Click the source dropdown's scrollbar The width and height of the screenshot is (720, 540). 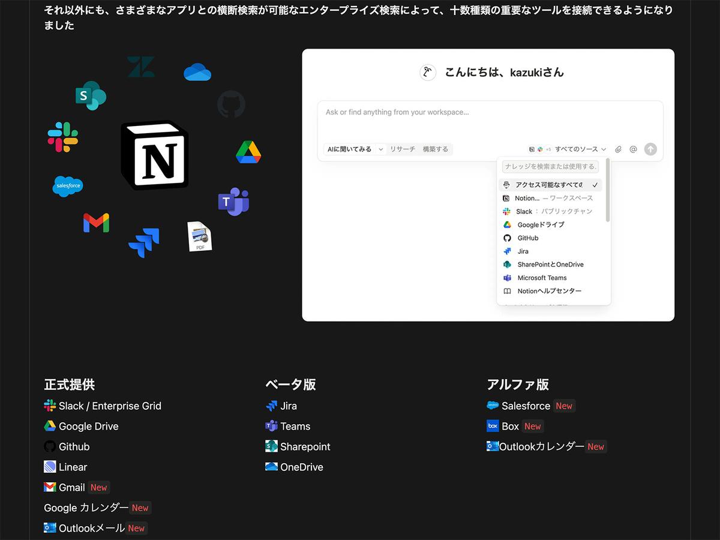point(608,191)
